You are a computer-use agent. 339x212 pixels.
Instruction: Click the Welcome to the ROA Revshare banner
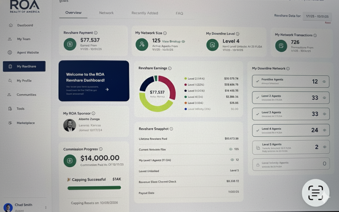(x=94, y=81)
